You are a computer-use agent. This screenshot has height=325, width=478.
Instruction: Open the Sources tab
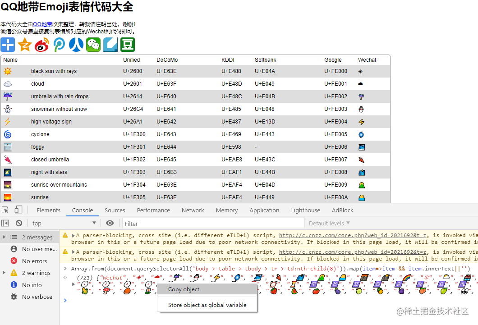115,210
